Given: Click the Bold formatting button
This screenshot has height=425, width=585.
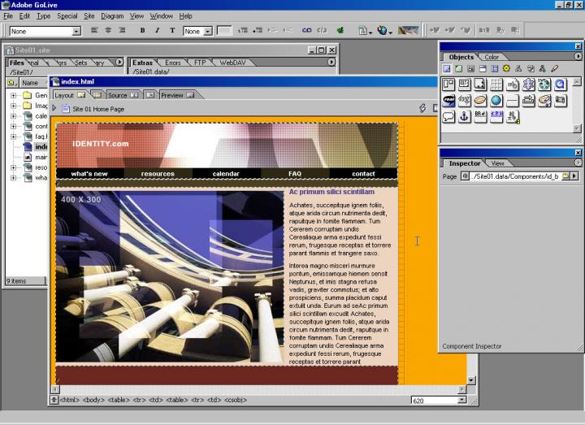Looking at the screenshot, I should click(x=143, y=31).
